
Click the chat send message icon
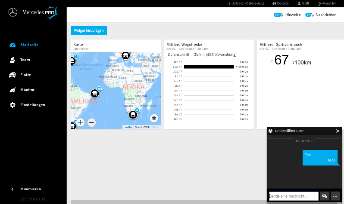click(324, 196)
